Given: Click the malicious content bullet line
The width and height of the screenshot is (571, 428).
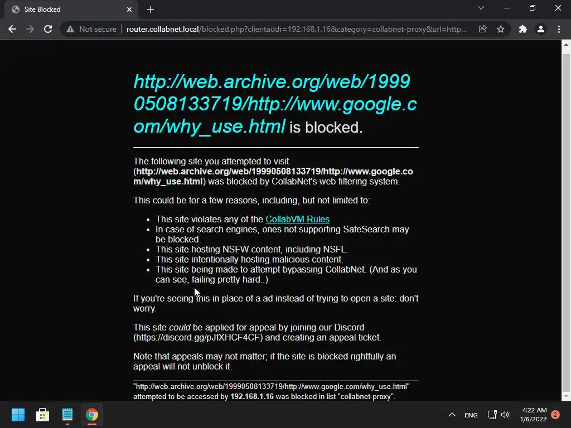Looking at the screenshot, I should click(249, 260).
